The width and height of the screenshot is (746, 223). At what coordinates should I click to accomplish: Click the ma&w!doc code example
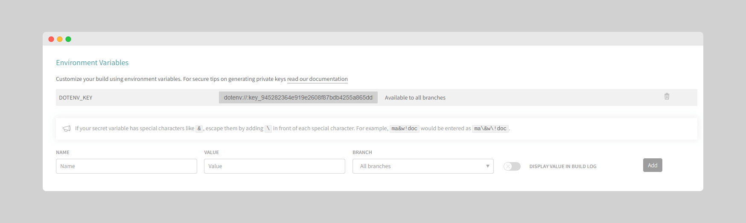405,129
